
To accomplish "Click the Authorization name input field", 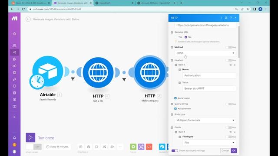I will point(209,75).
